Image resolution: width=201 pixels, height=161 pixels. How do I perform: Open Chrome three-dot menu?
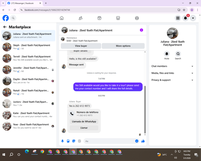tap(197, 10)
